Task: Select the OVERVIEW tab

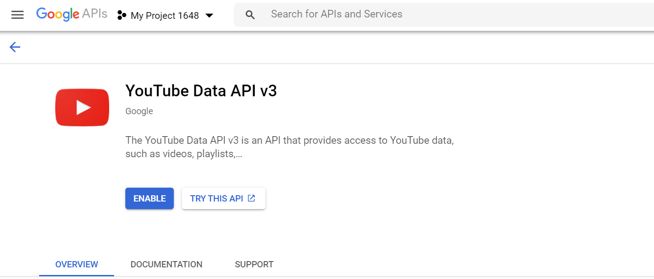Action: (76, 264)
